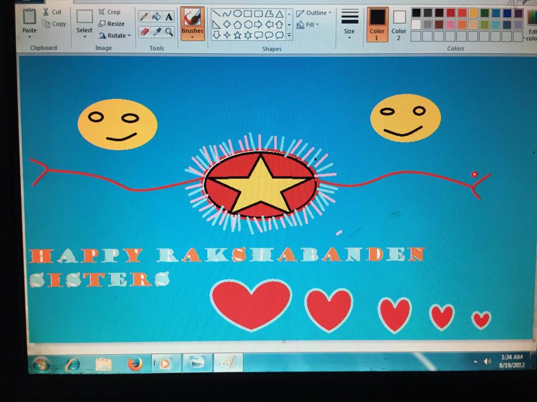Choose the Eraser tool
The height and width of the screenshot is (402, 537).
click(144, 32)
